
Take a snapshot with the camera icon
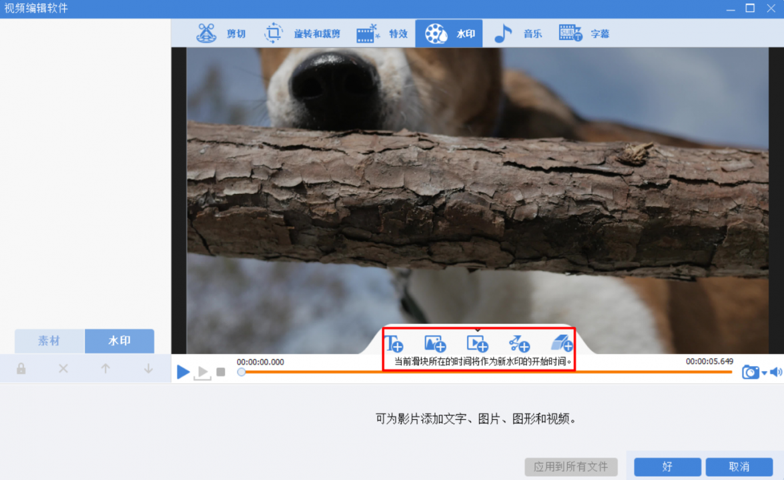[x=750, y=372]
